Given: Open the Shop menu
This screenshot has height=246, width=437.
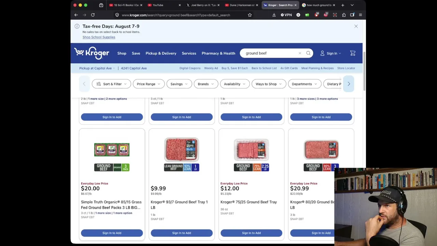Looking at the screenshot, I should tap(122, 53).
